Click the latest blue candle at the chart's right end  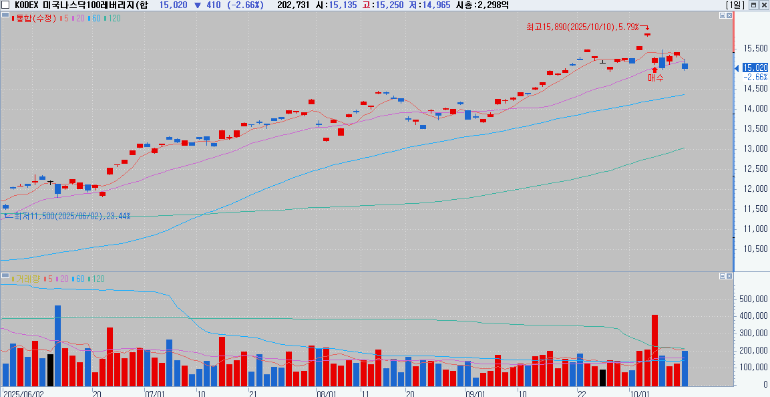point(685,64)
